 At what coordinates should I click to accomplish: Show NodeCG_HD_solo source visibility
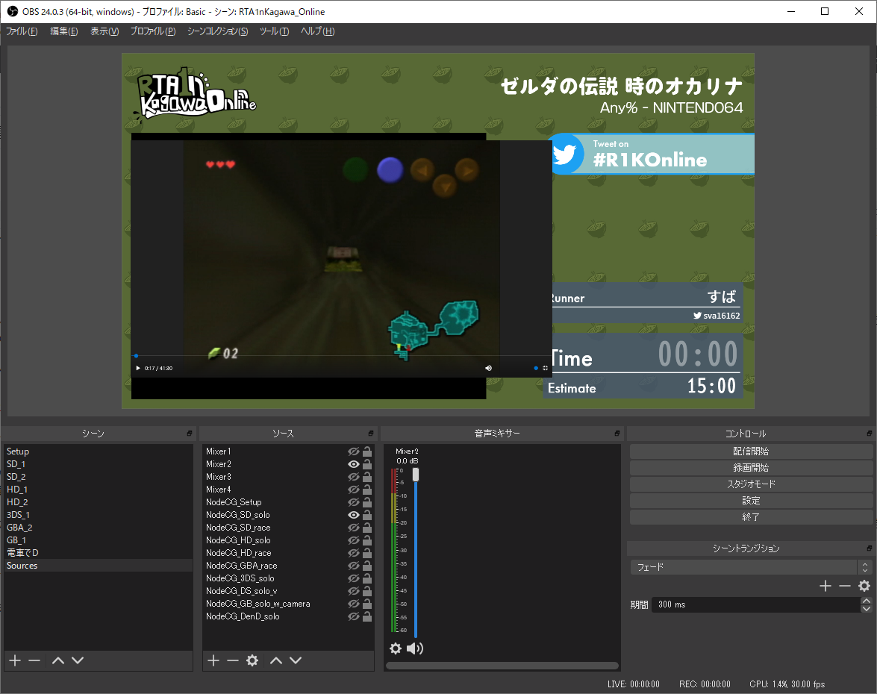(354, 540)
